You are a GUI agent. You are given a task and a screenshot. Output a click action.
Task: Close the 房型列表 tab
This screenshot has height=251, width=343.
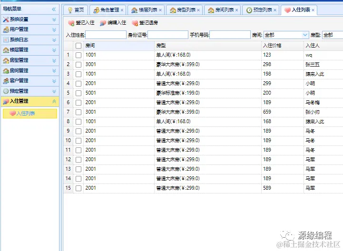click(x=198, y=10)
